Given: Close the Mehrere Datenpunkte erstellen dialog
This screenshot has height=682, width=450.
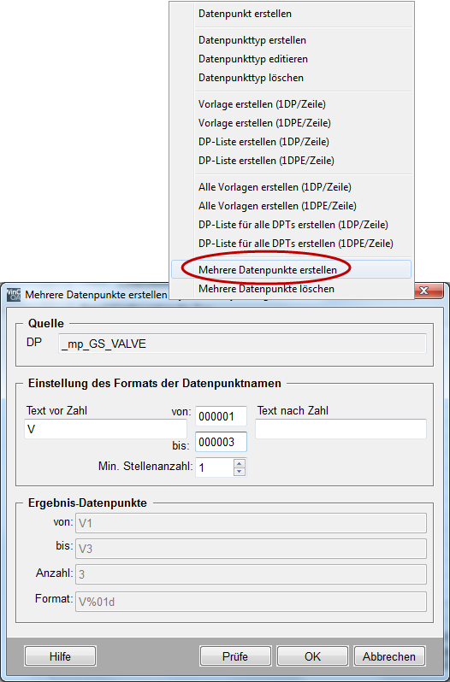Looking at the screenshot, I should pyautogui.click(x=423, y=290).
